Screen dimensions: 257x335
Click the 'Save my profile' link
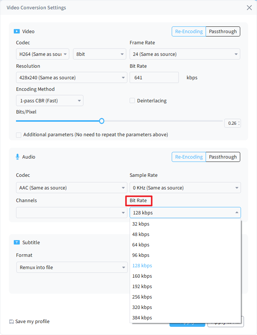coord(32,321)
